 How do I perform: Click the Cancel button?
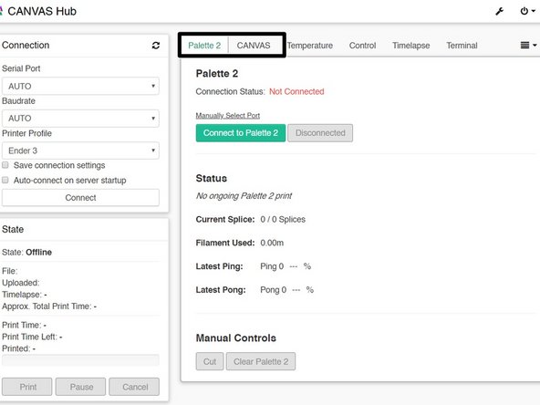point(134,387)
